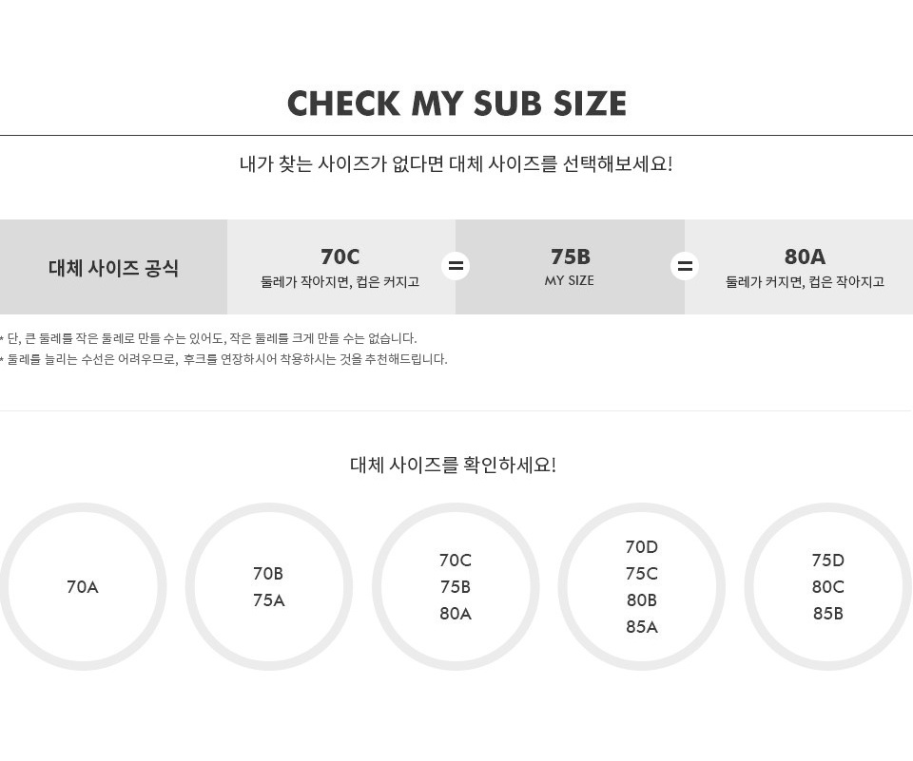
Task: Click the 둘레가 커지면, 컵은 작아지고 caption
Action: tap(805, 282)
